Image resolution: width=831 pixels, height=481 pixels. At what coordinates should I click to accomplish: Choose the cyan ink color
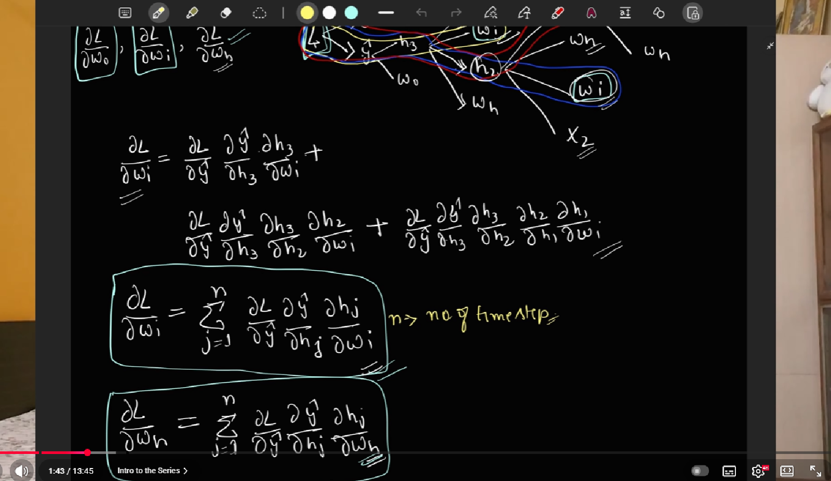352,13
